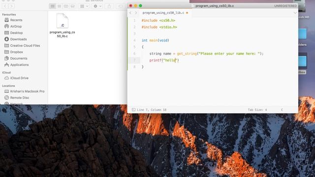Switch Finder to gallery view
The height and width of the screenshot is (177, 315).
click(72, 6)
